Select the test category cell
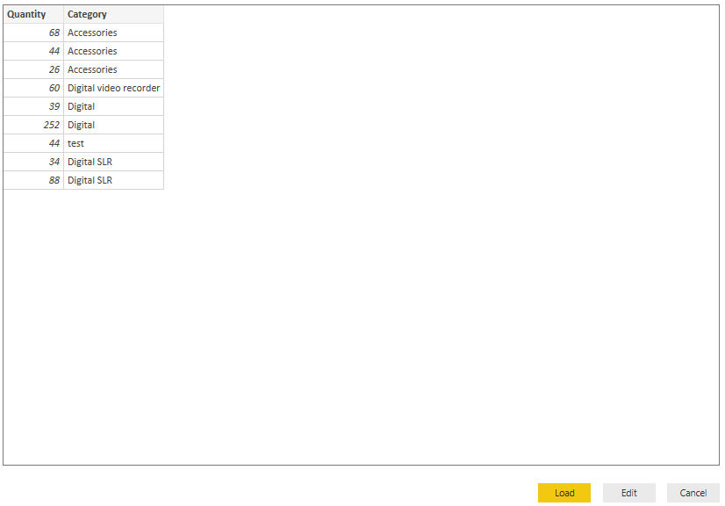 point(114,143)
